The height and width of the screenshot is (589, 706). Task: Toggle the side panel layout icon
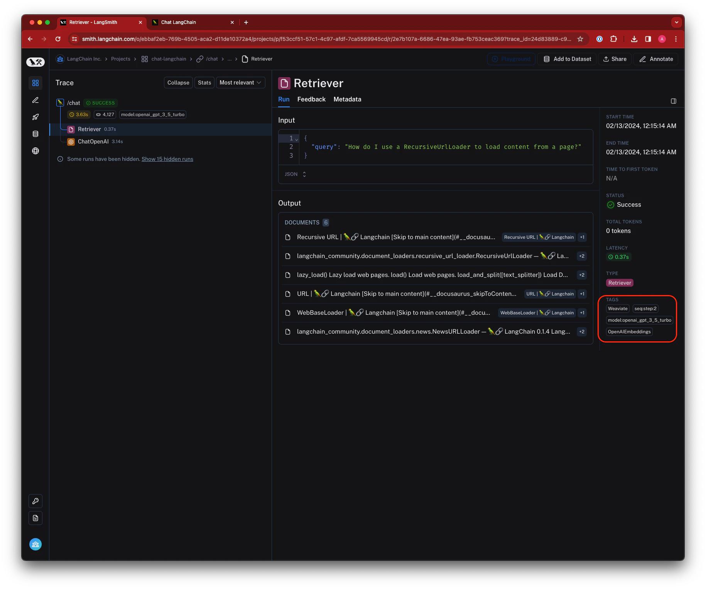pos(674,101)
